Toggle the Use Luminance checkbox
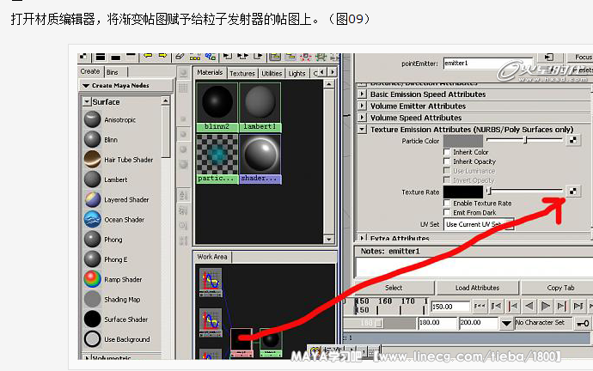 pos(447,171)
